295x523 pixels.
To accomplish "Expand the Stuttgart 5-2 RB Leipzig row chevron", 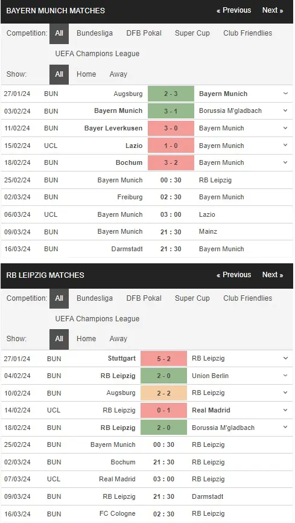I will click(285, 359).
